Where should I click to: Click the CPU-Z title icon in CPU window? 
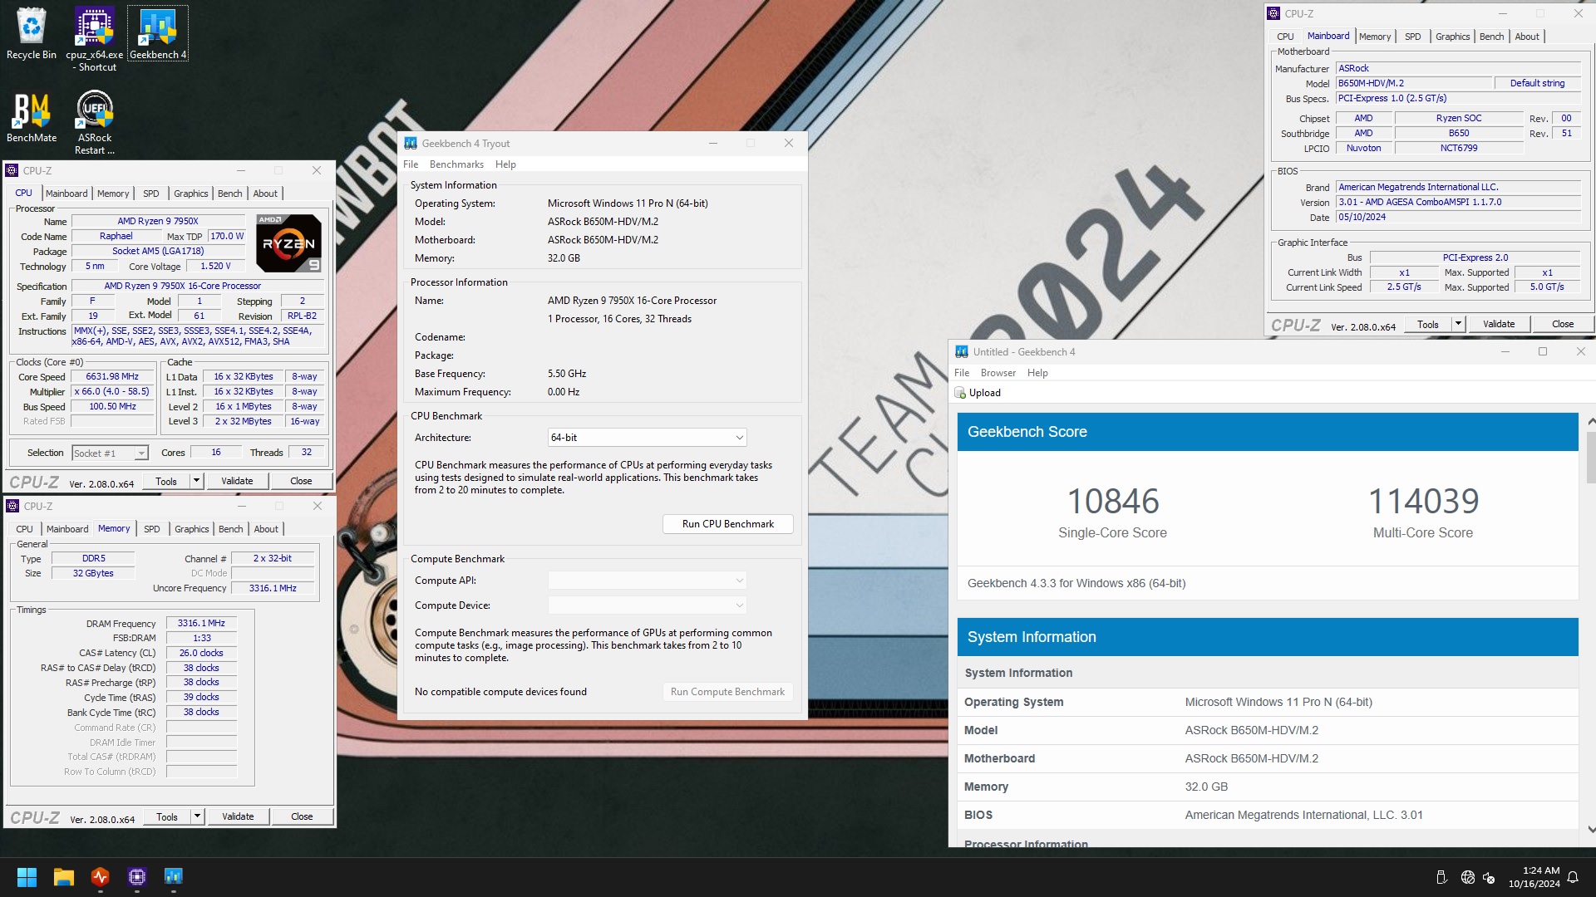click(12, 170)
